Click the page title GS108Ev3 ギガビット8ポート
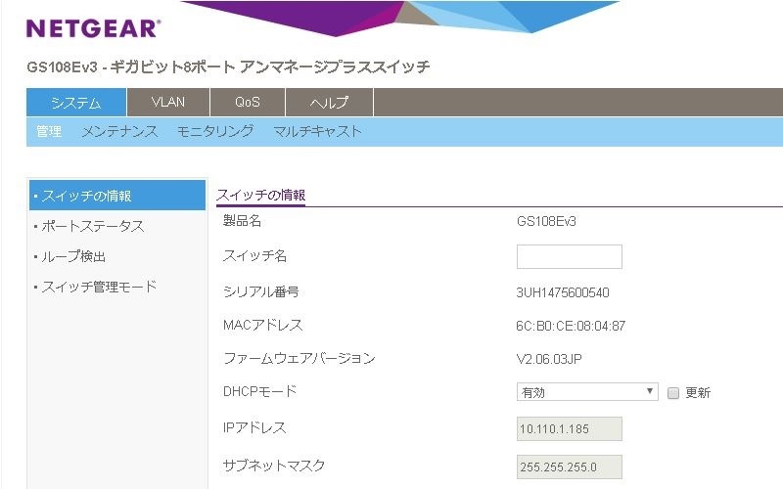 tap(228, 67)
